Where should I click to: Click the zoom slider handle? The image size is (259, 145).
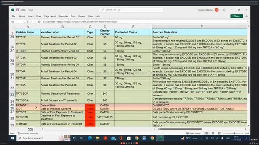point(235,133)
